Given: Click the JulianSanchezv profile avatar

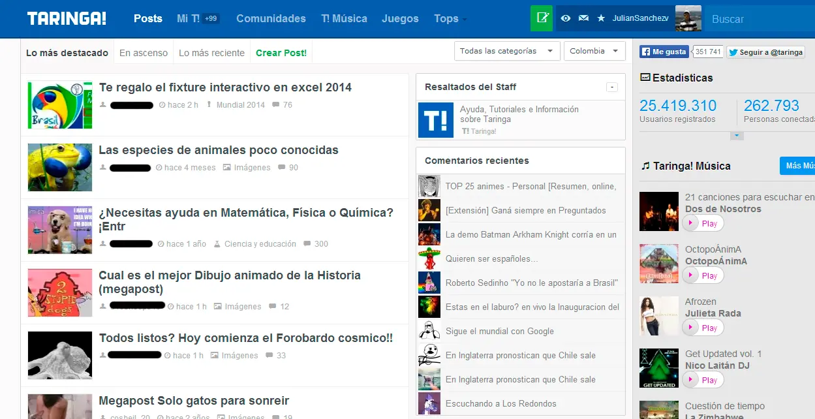Looking at the screenshot, I should pos(688,18).
